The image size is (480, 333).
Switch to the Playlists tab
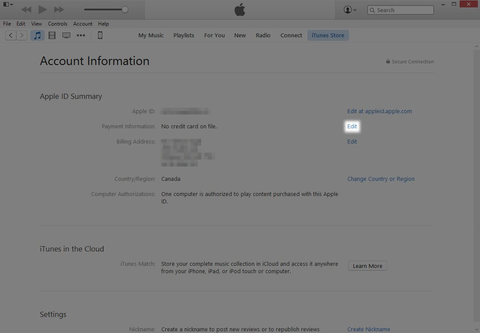click(x=184, y=35)
